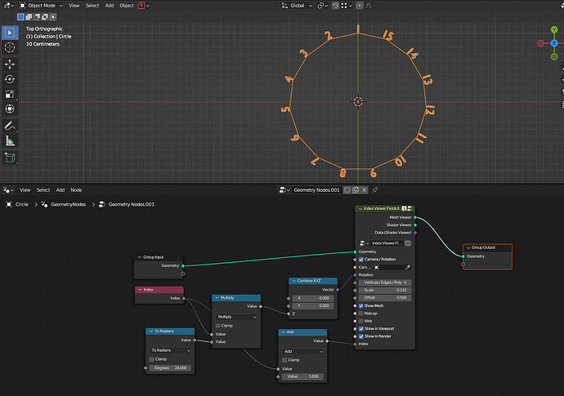Uncheck Show in Render checkbox
This screenshot has height=396, width=564.
point(361,336)
